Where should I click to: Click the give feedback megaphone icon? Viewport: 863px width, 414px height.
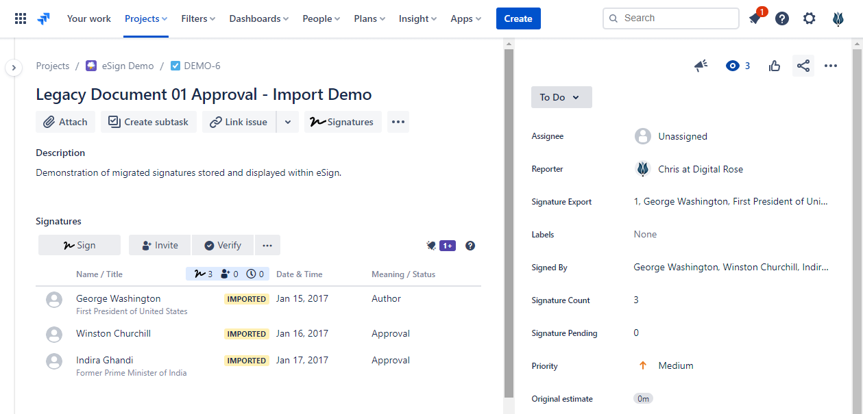point(701,66)
